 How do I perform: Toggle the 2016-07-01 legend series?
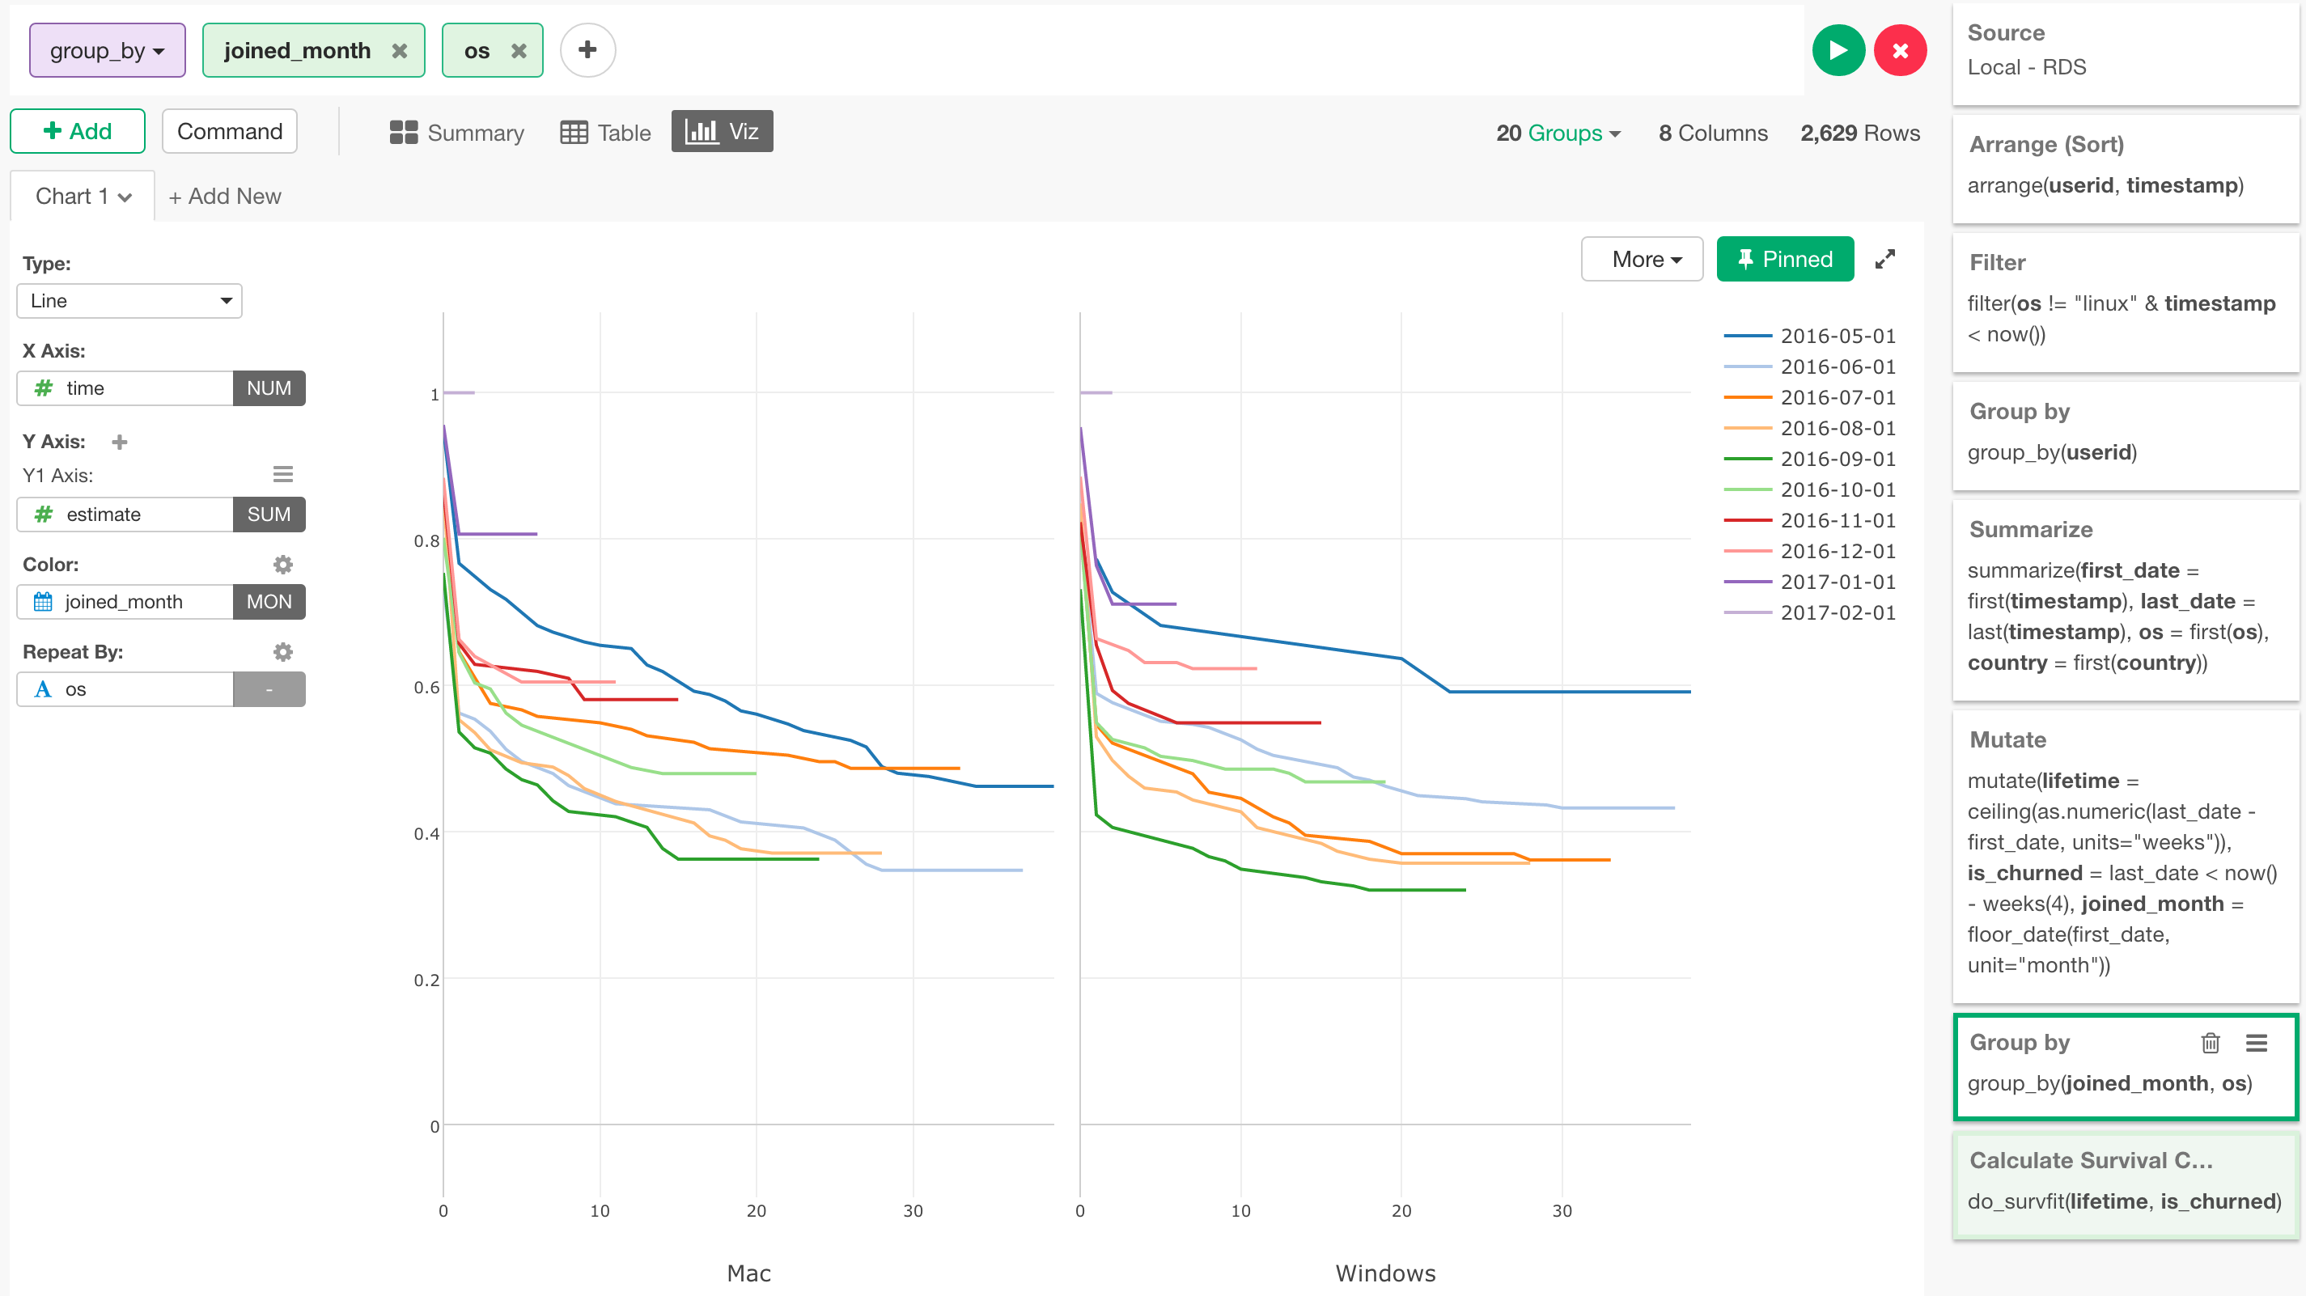click(x=1810, y=397)
